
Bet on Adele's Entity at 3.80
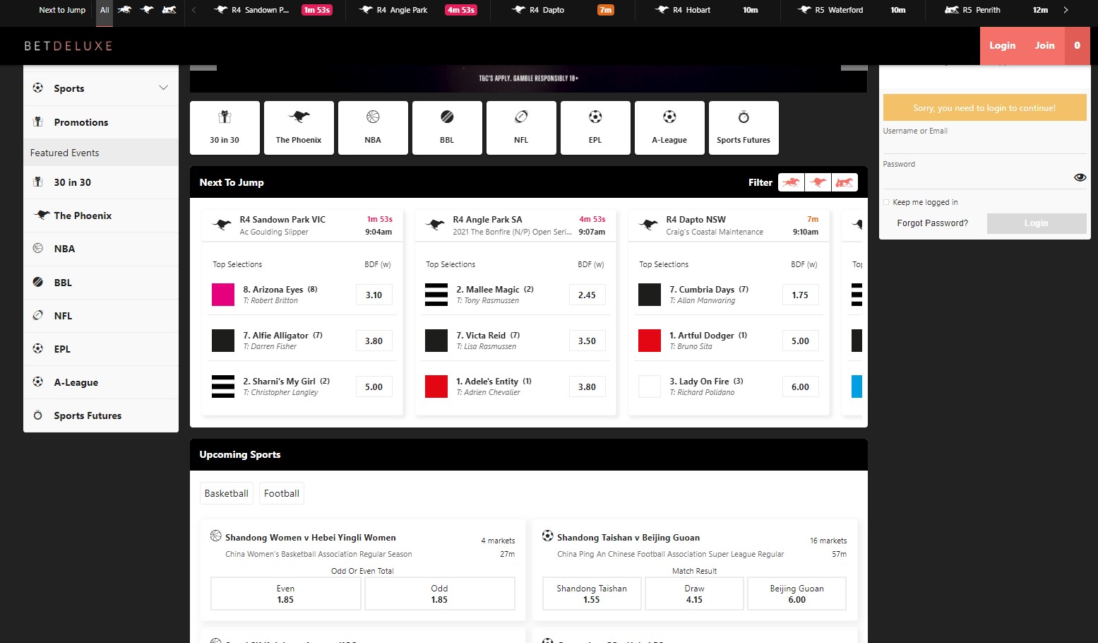point(587,387)
